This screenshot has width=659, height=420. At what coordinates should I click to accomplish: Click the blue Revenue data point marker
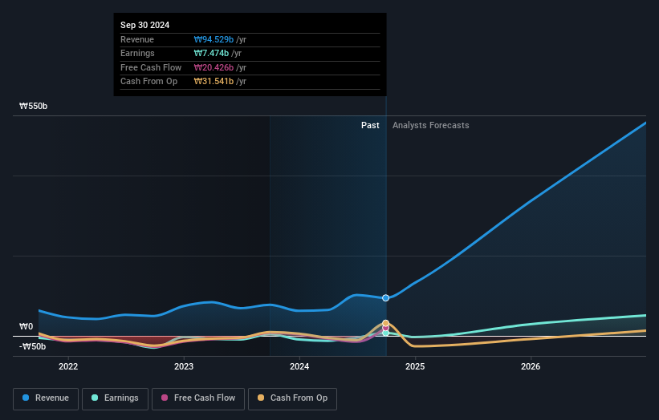pyautogui.click(x=385, y=298)
